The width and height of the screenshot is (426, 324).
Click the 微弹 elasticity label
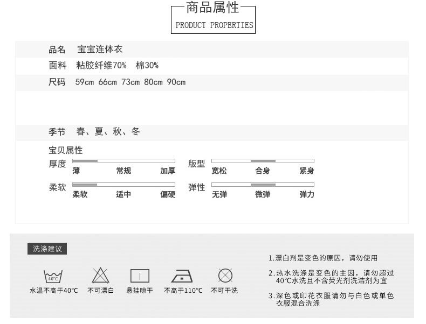[263, 194]
